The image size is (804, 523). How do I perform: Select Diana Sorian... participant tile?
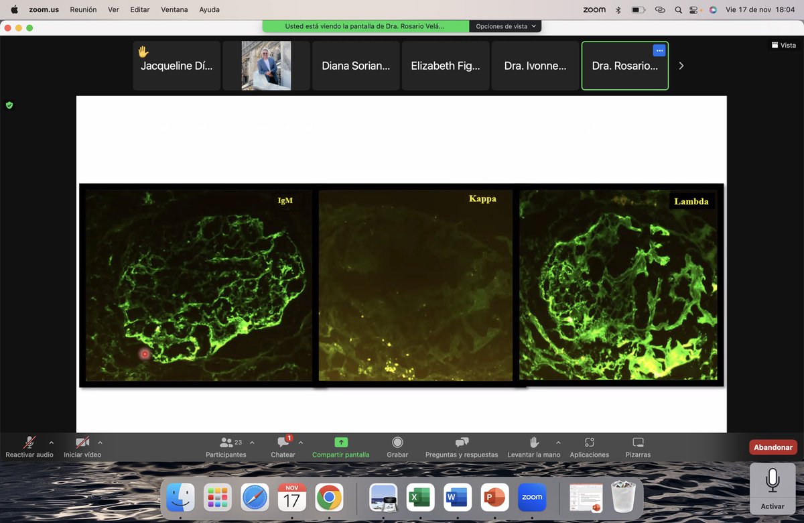pyautogui.click(x=356, y=66)
